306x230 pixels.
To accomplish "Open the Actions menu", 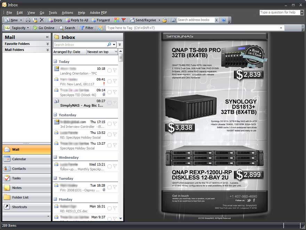I will click(x=67, y=13).
